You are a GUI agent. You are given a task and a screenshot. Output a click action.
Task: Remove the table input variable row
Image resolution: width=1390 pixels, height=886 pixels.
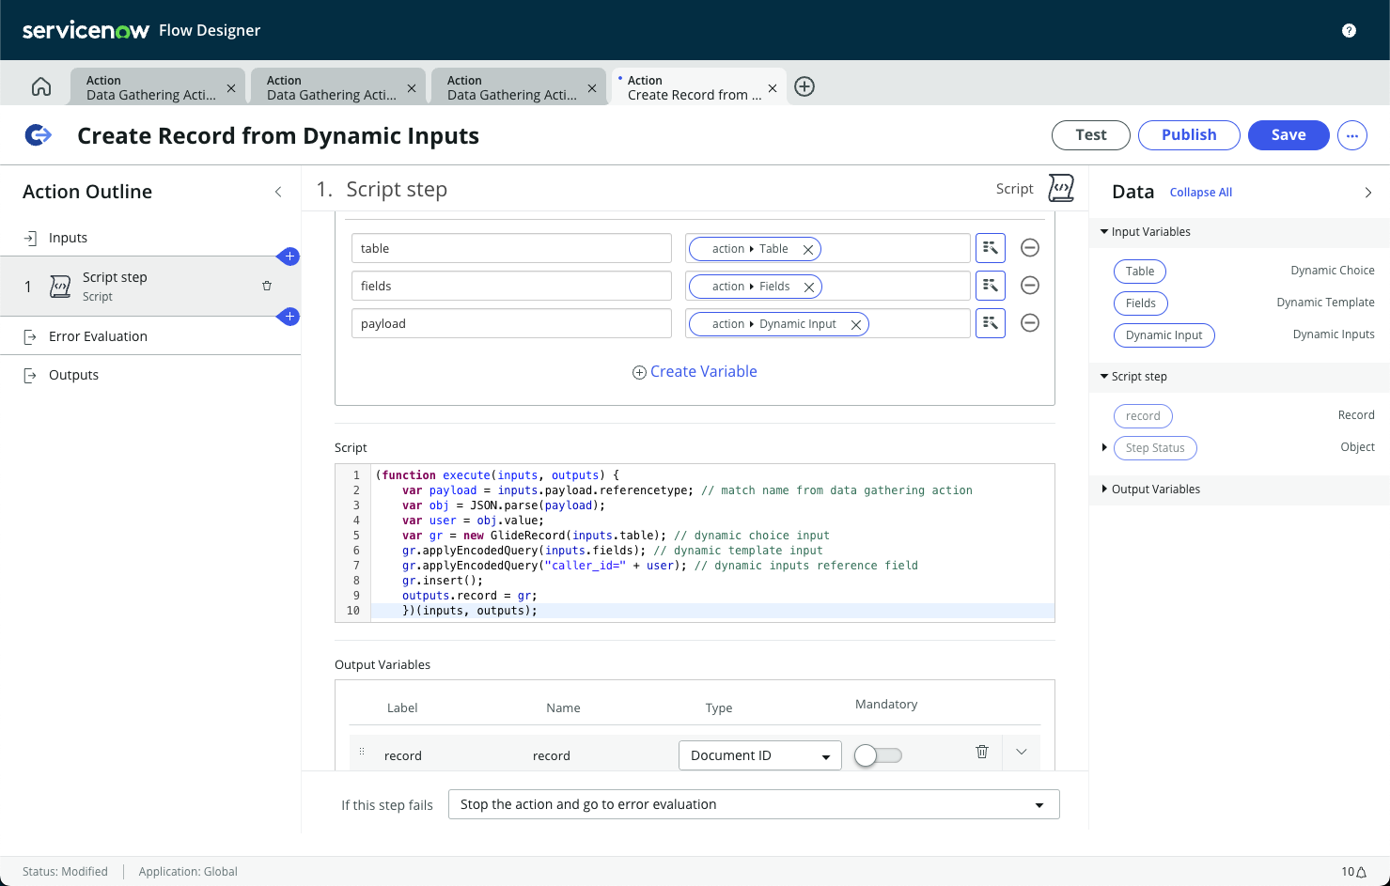pyautogui.click(x=1030, y=248)
